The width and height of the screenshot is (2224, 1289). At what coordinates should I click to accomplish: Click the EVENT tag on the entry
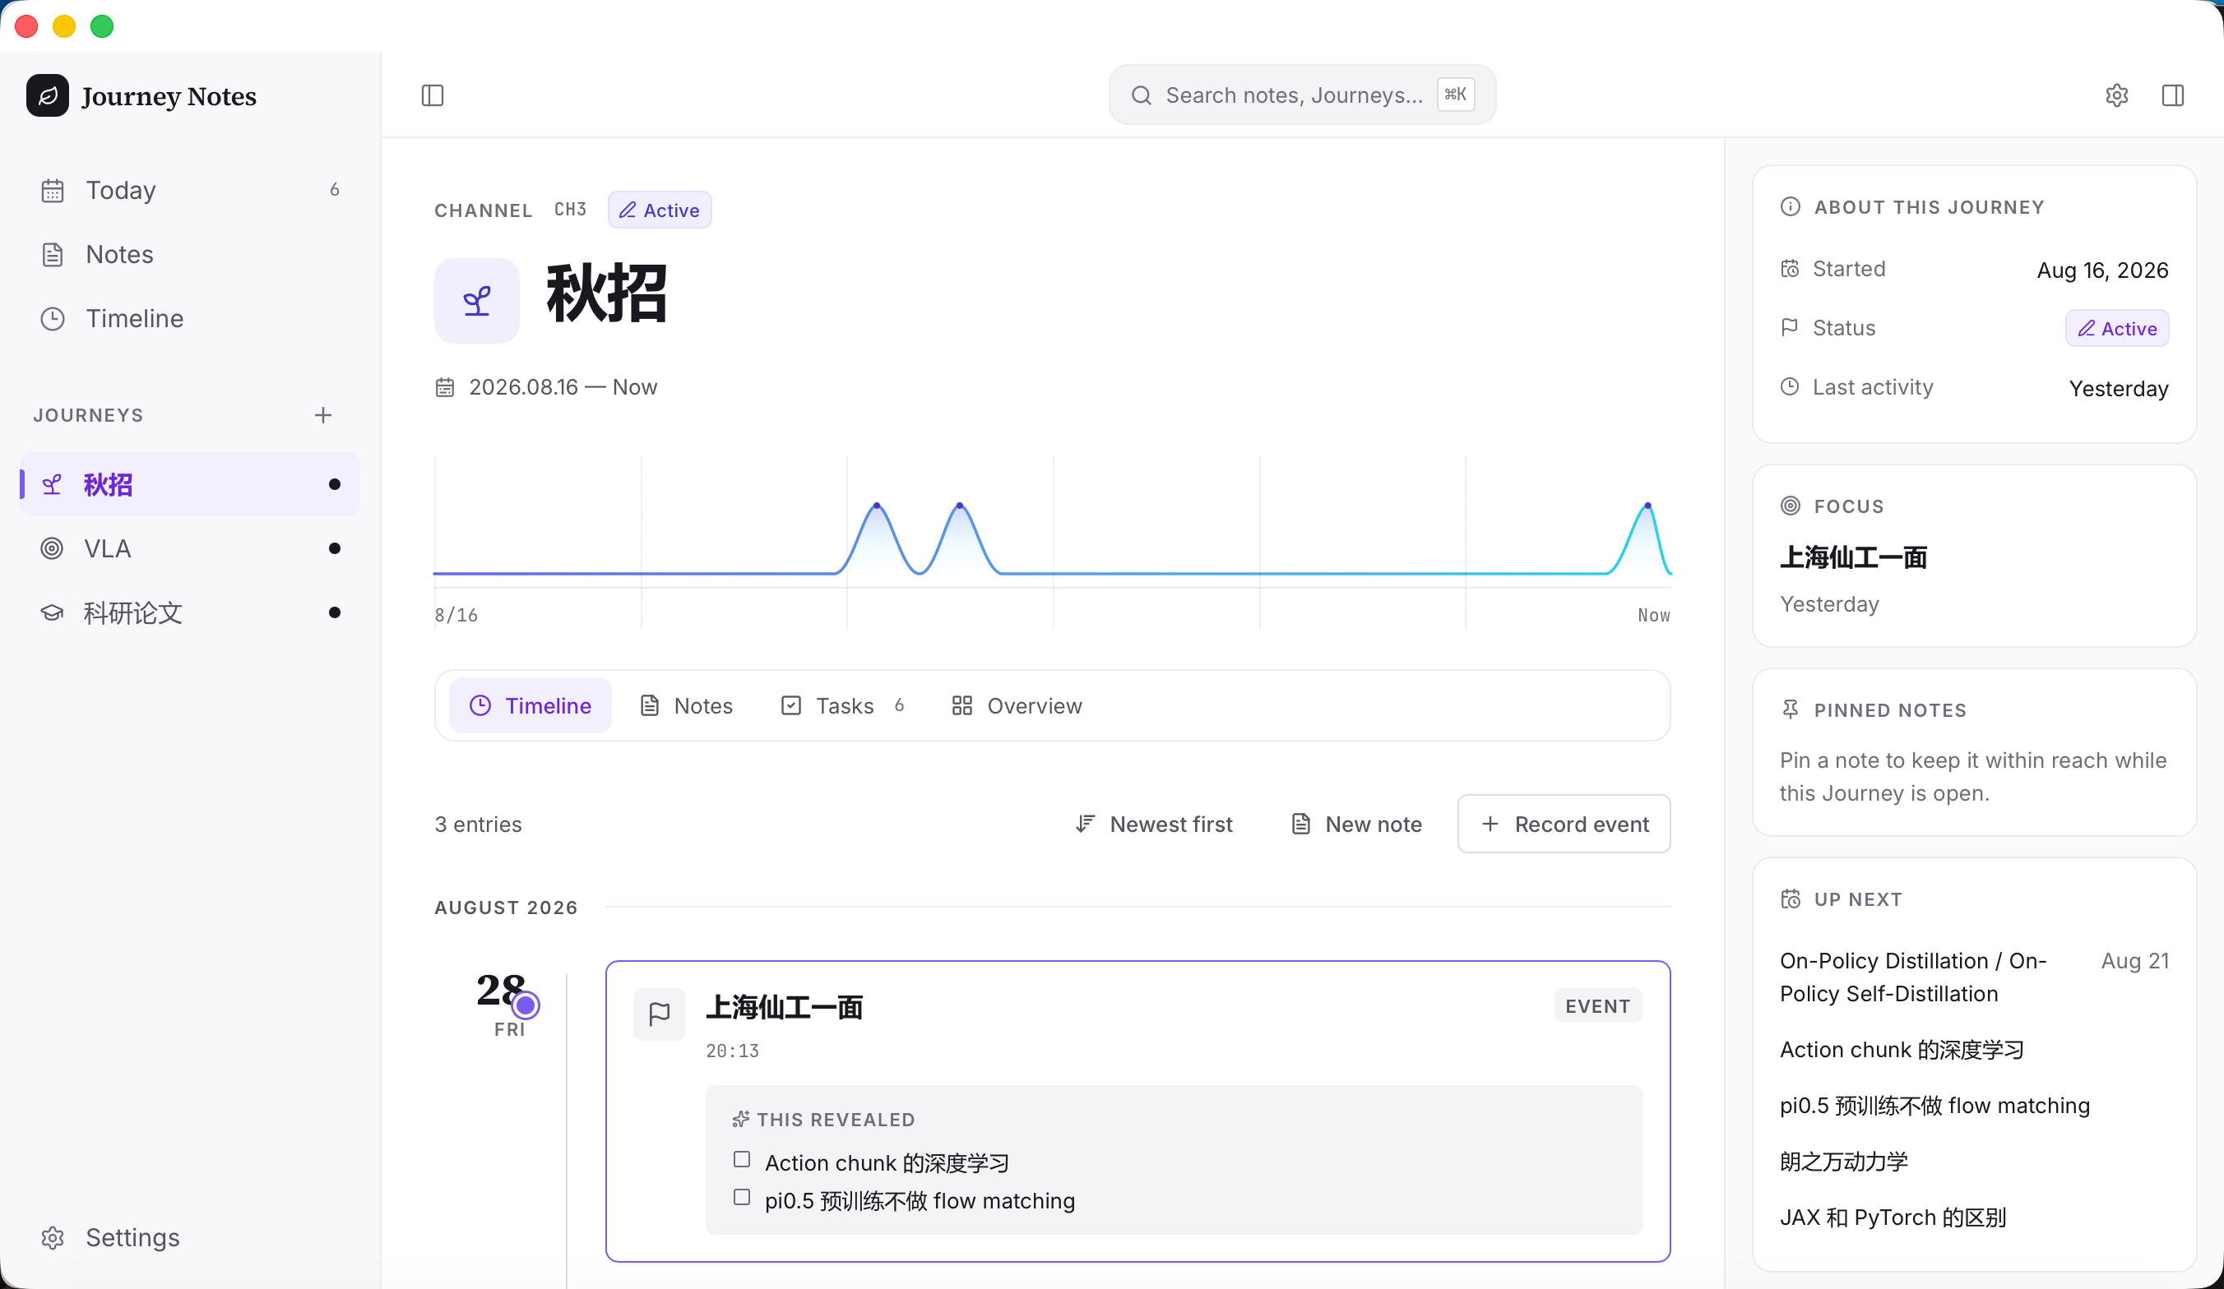click(1597, 1007)
